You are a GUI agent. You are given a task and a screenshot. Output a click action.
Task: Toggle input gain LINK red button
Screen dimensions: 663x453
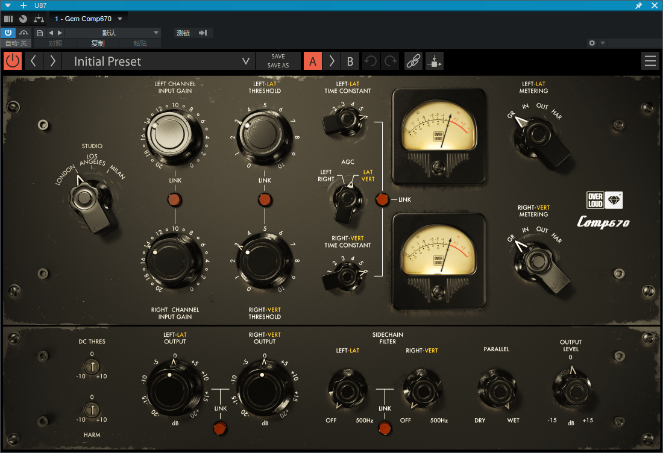coord(175,199)
